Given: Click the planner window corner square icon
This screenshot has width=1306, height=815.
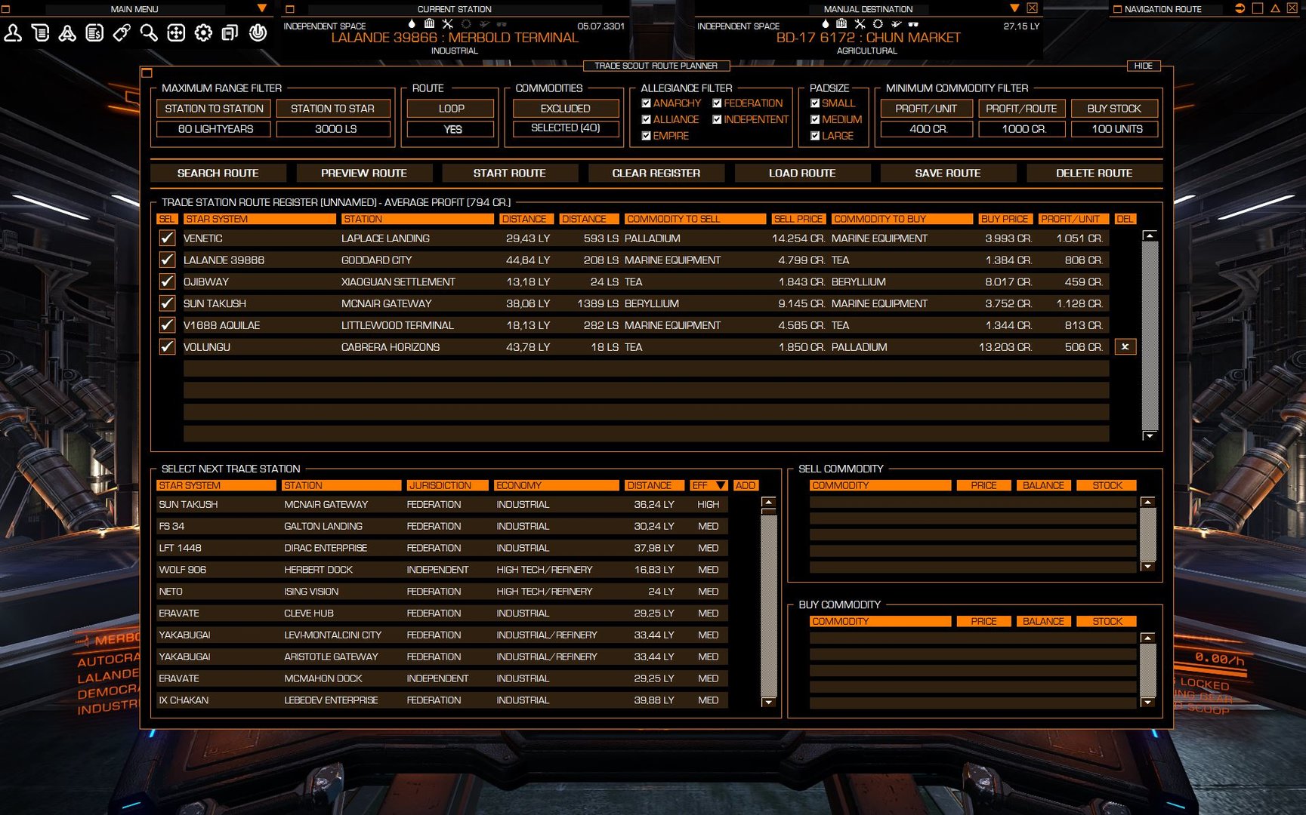Looking at the screenshot, I should [147, 73].
